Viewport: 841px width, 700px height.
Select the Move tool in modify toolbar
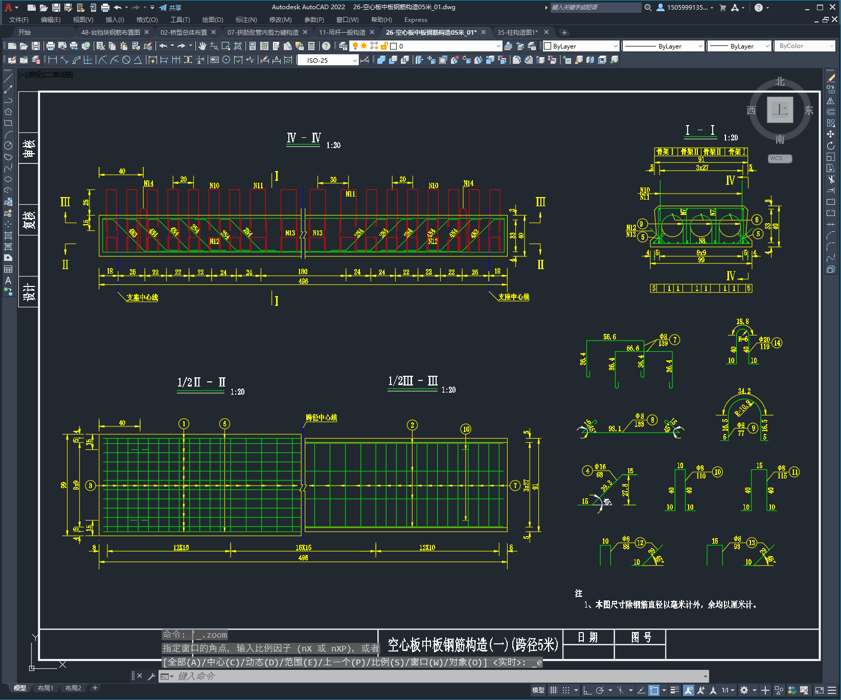click(x=831, y=134)
